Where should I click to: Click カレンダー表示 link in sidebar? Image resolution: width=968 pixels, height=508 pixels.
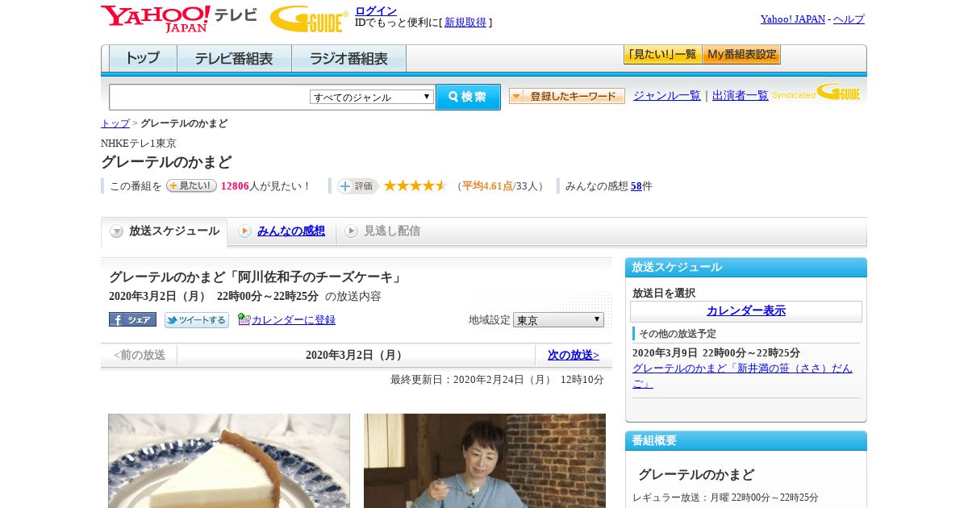click(x=746, y=311)
